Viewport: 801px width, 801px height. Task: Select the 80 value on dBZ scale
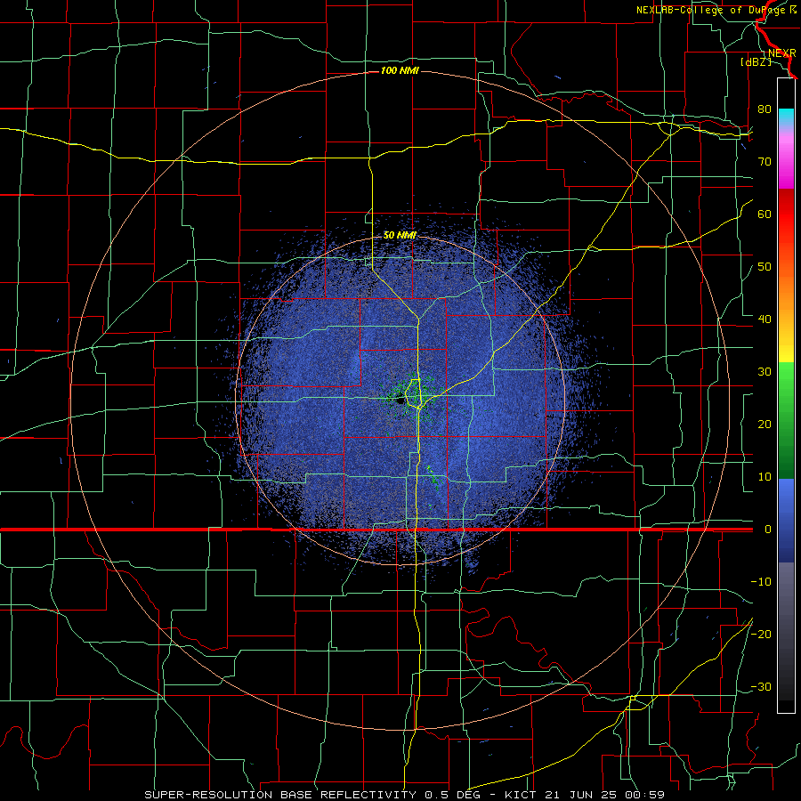tap(765, 109)
